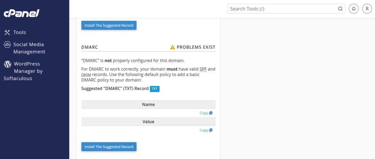The image size is (375, 159).
Task: Open the user account icon
Action: pyautogui.click(x=367, y=9)
